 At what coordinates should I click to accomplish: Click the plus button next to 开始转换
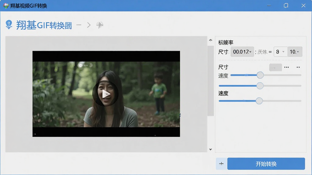[x=222, y=164]
